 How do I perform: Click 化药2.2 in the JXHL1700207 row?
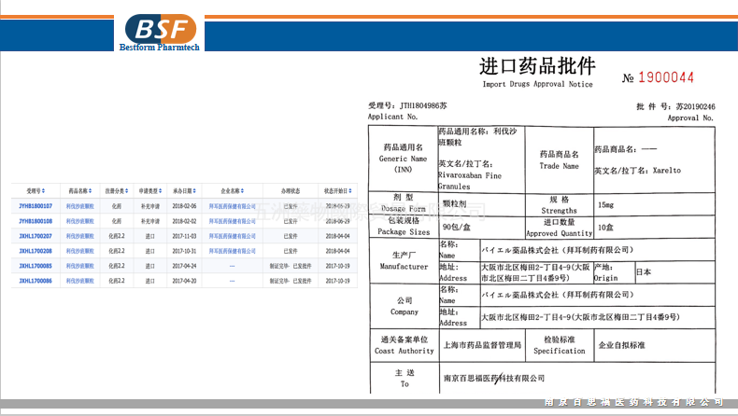tap(117, 236)
